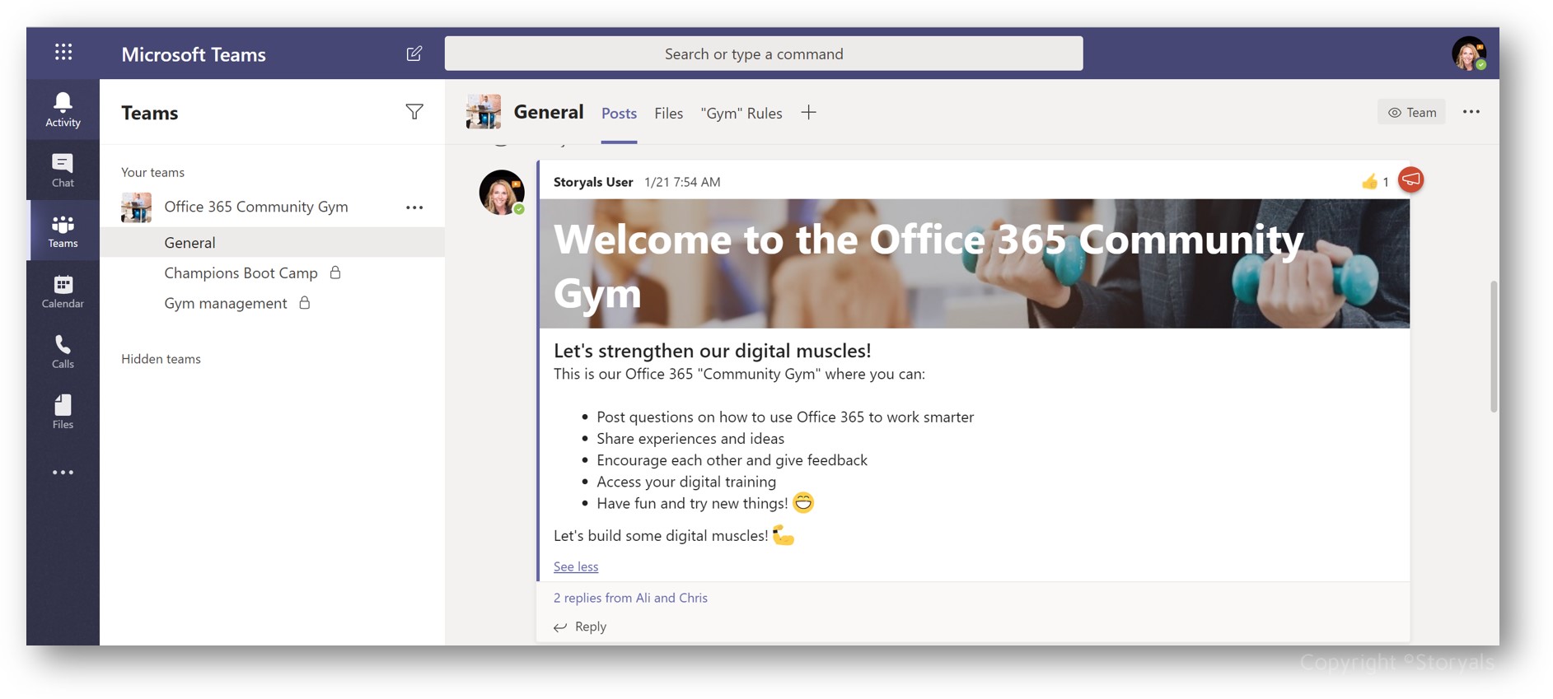Click the bullet about posting Office 365 questions
This screenshot has height=699, width=1553.
click(x=785, y=417)
